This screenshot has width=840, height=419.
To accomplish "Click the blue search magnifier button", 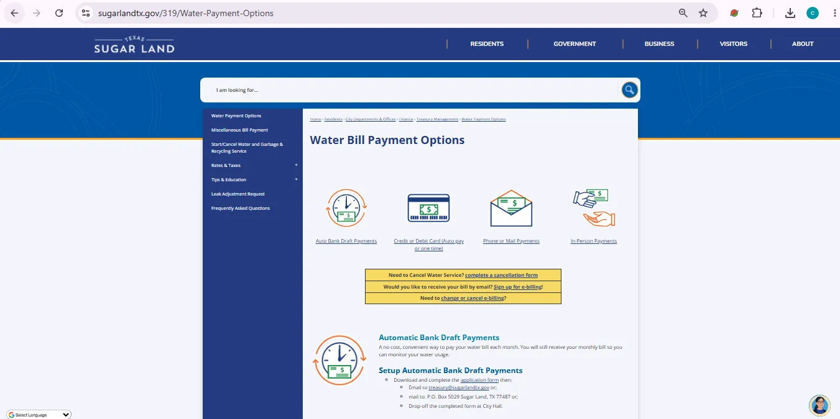I will coord(630,90).
